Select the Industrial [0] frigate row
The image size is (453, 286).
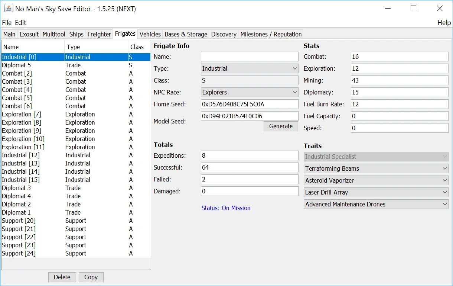pos(76,57)
